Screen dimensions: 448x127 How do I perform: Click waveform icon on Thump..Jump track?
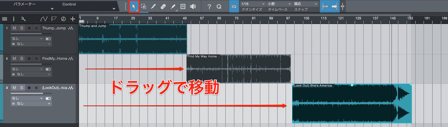[x=71, y=28]
